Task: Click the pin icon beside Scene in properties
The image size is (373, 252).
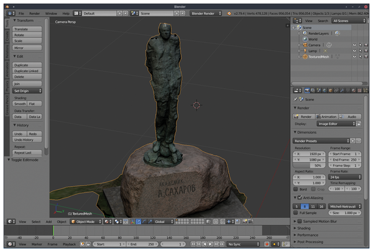Action: [295, 99]
